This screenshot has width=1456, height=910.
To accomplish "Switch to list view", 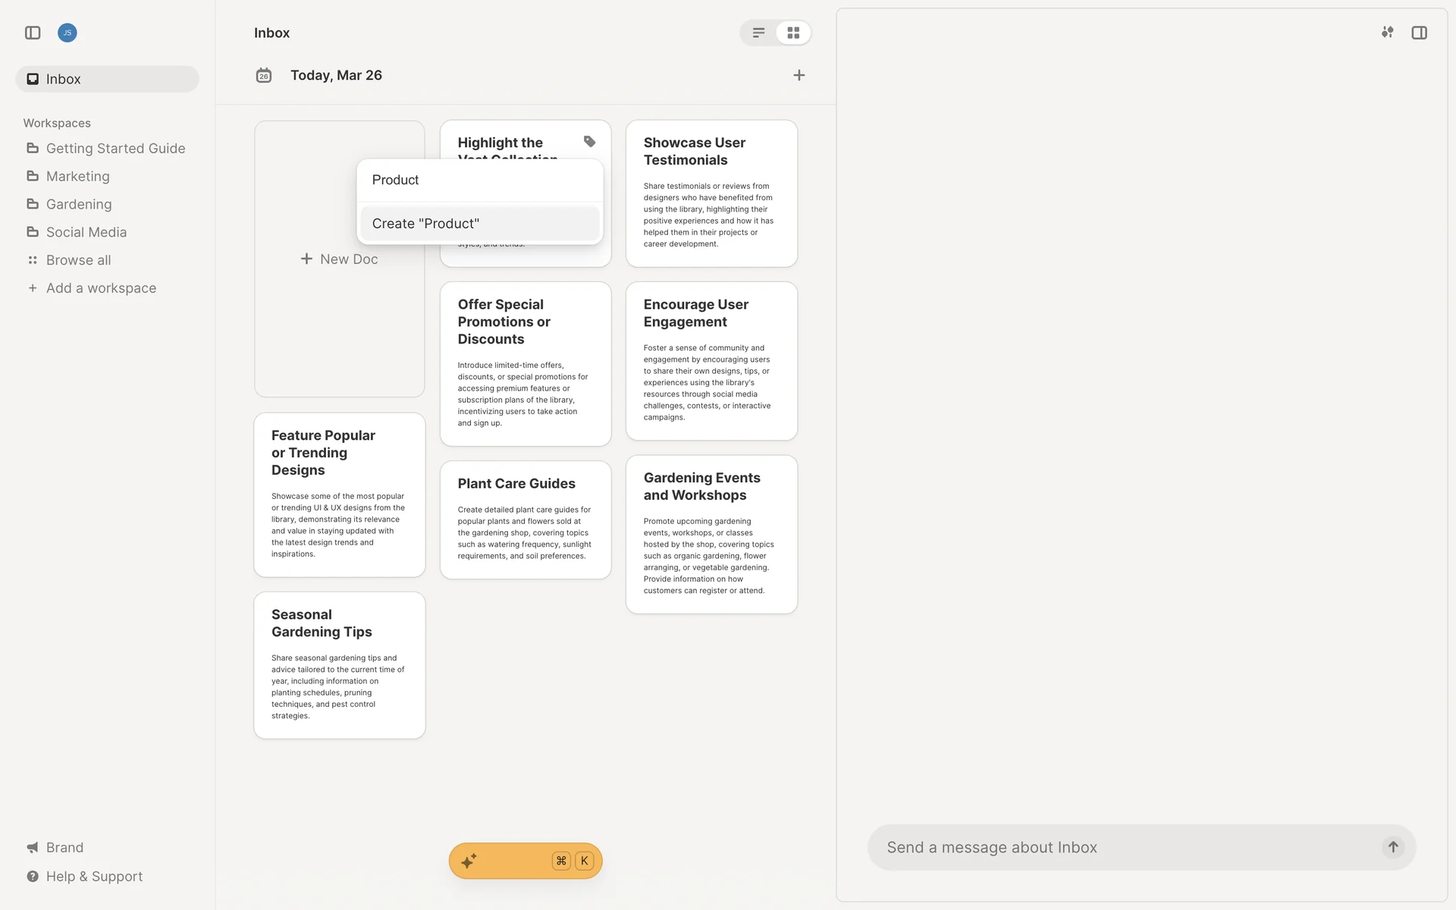I will tap(758, 33).
